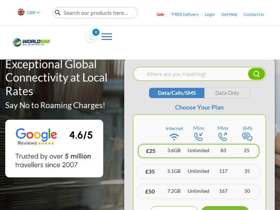280x210 pixels.
Task: Open the GBP currency dropdown
Action: (29, 12)
